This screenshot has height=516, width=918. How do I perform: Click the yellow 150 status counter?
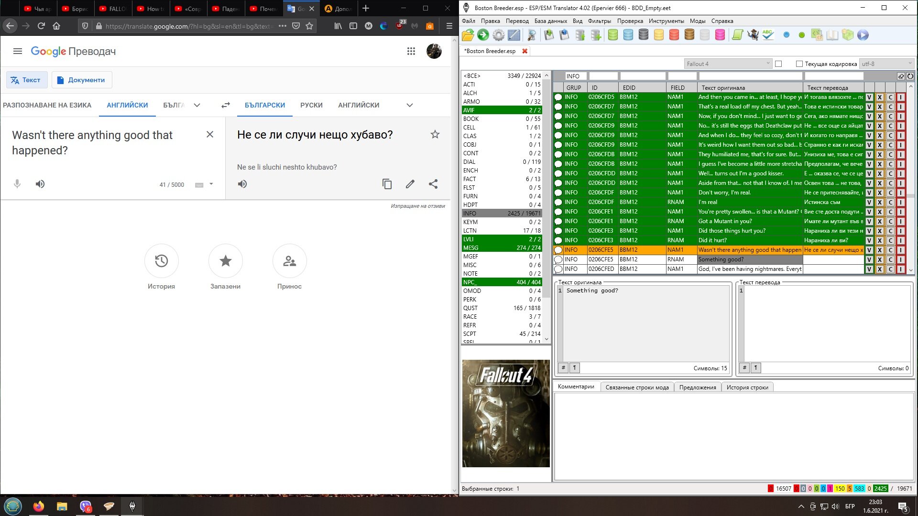(x=840, y=488)
